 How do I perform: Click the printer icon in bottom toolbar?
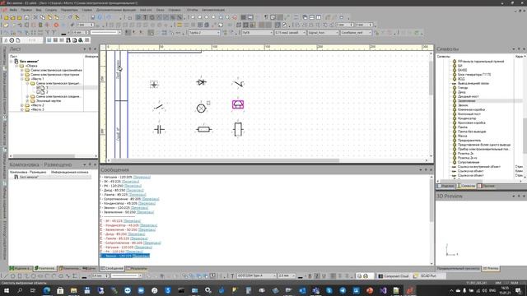(366, 276)
